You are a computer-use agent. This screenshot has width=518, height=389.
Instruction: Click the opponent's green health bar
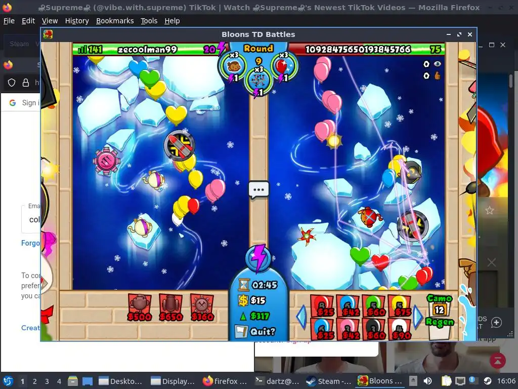tap(367, 50)
